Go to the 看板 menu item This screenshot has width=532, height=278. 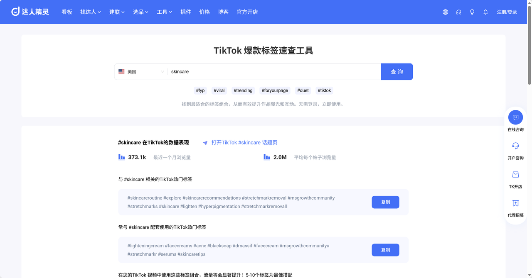tap(67, 12)
